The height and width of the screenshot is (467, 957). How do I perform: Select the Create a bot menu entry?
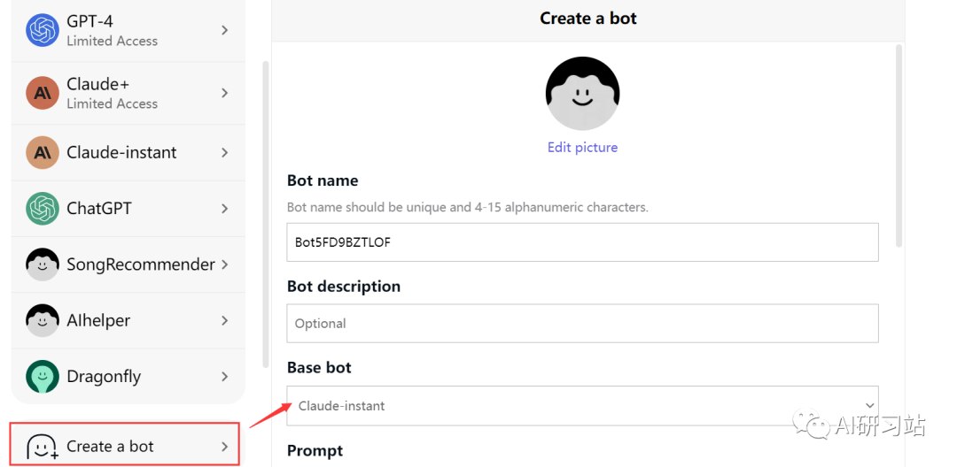tap(125, 447)
